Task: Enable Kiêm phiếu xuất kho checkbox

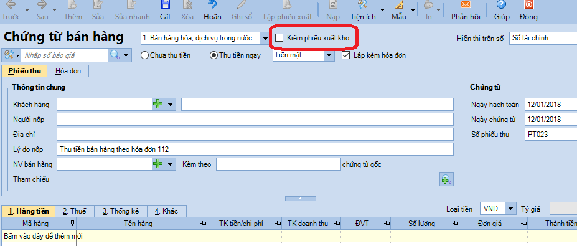Action: tap(279, 38)
